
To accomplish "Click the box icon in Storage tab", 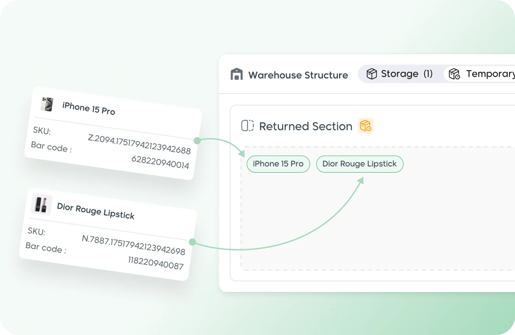I will [372, 74].
